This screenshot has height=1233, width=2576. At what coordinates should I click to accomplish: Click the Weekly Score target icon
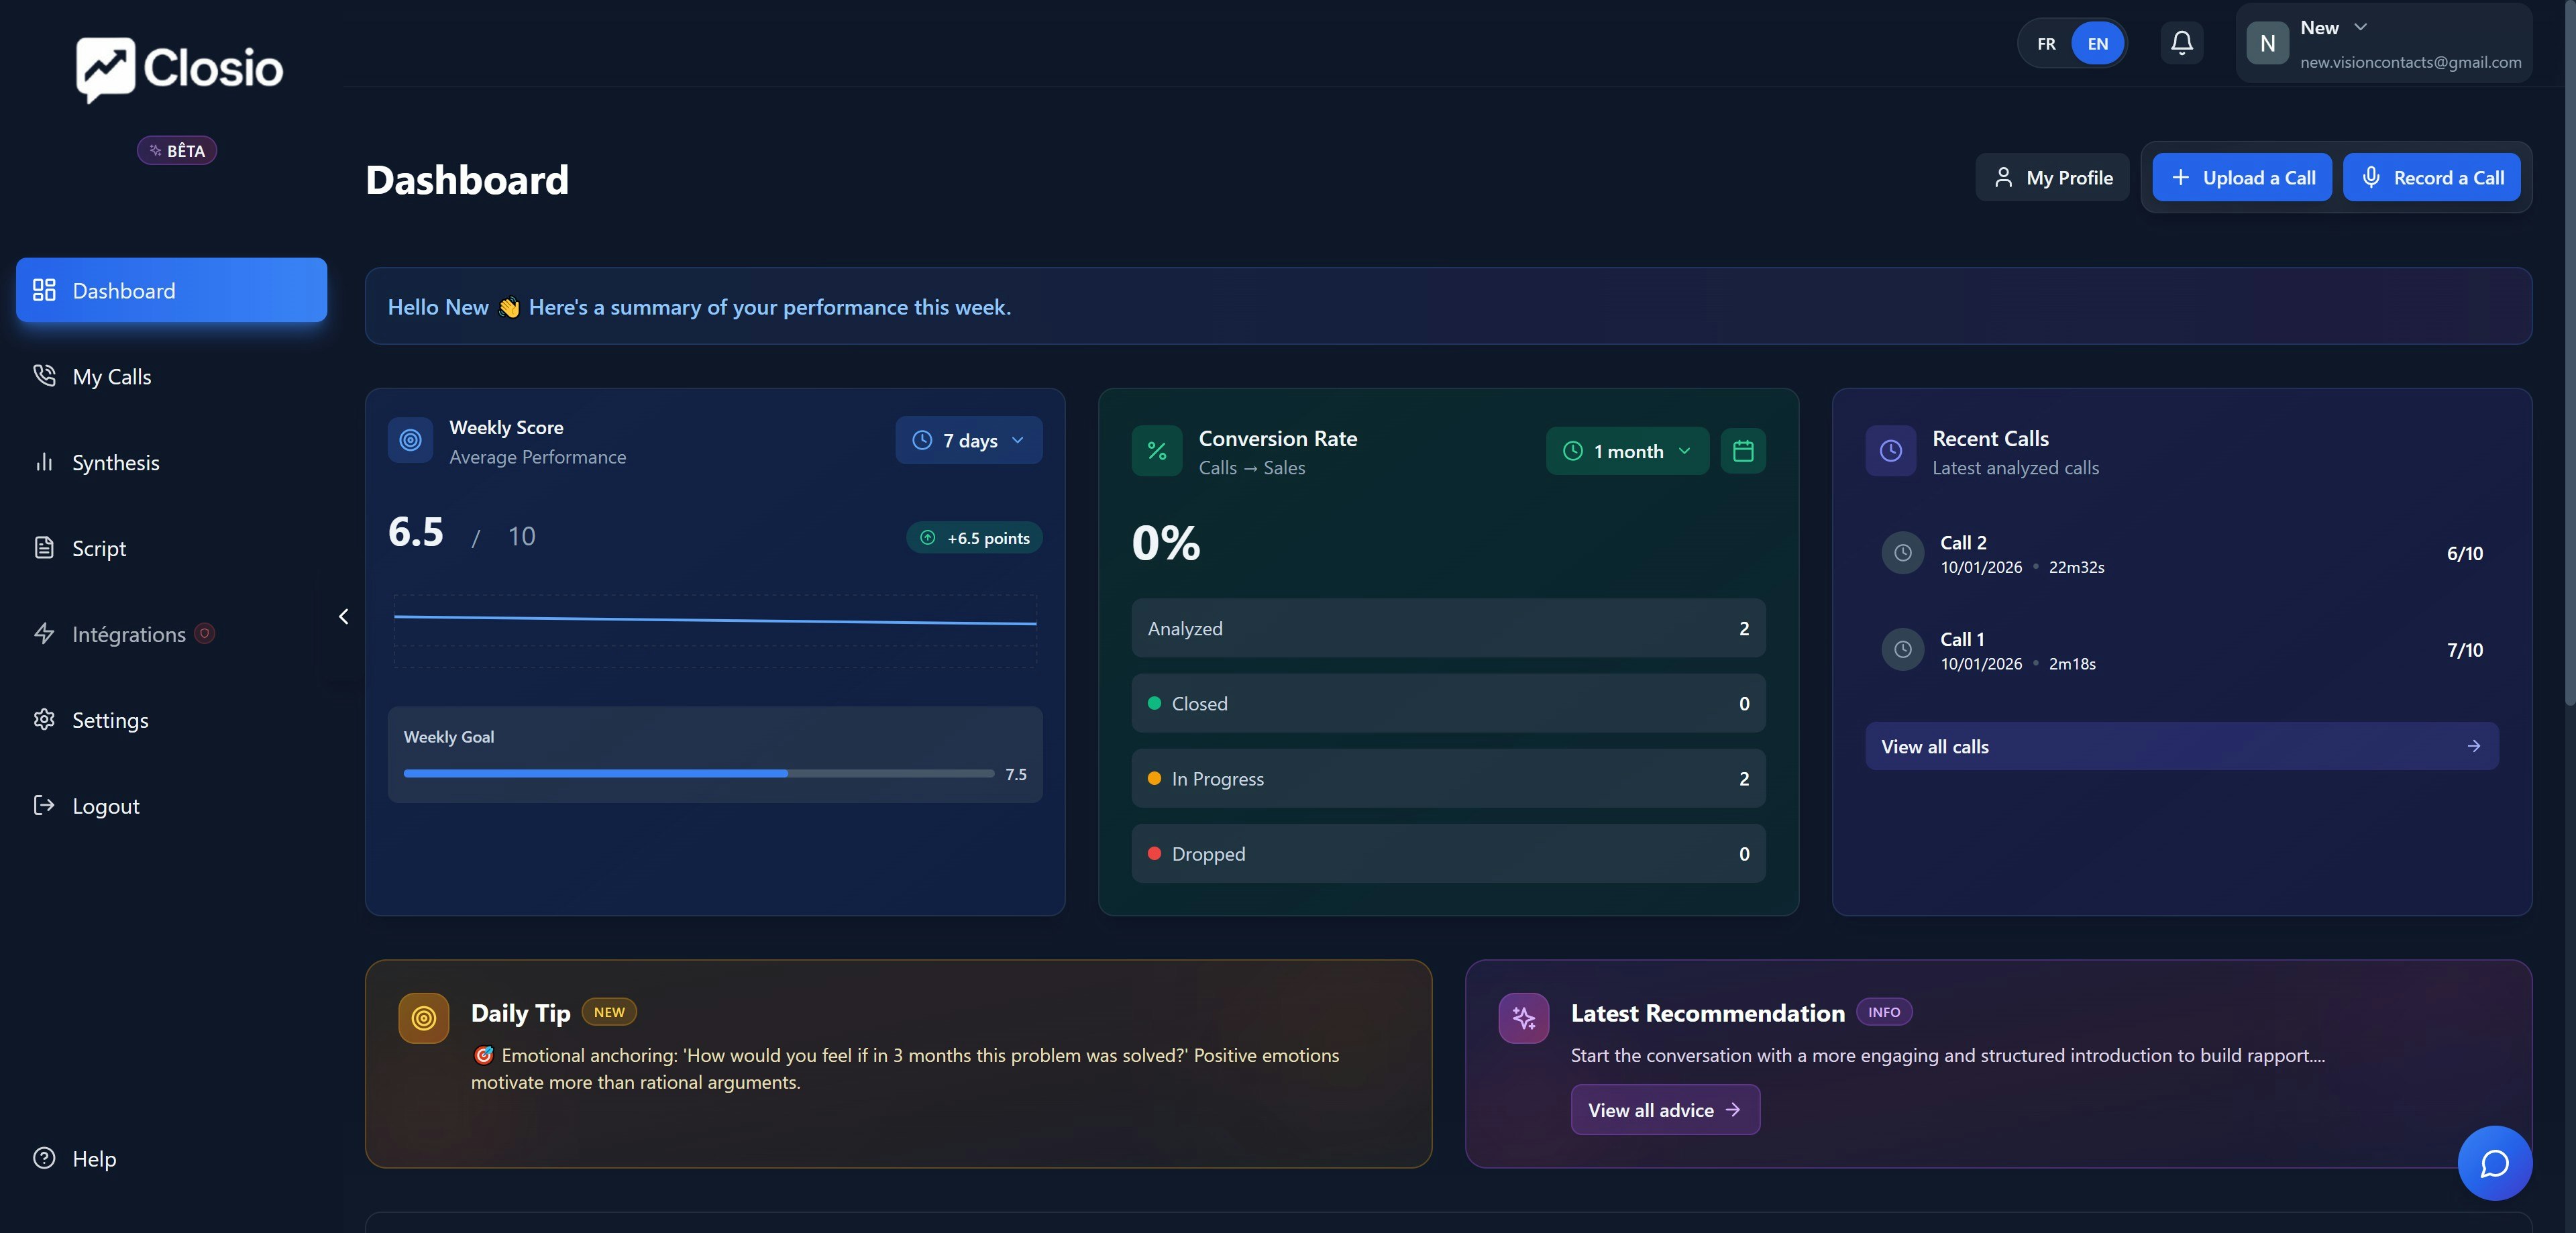point(410,440)
